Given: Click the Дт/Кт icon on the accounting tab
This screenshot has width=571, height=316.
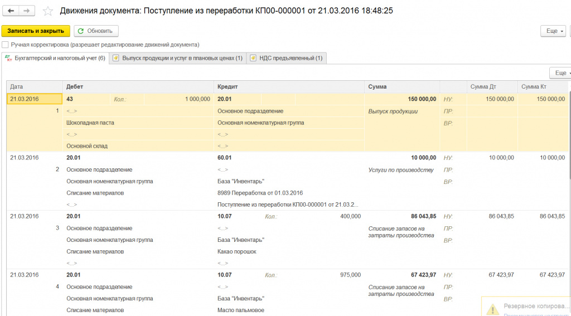Looking at the screenshot, I should (x=8, y=58).
